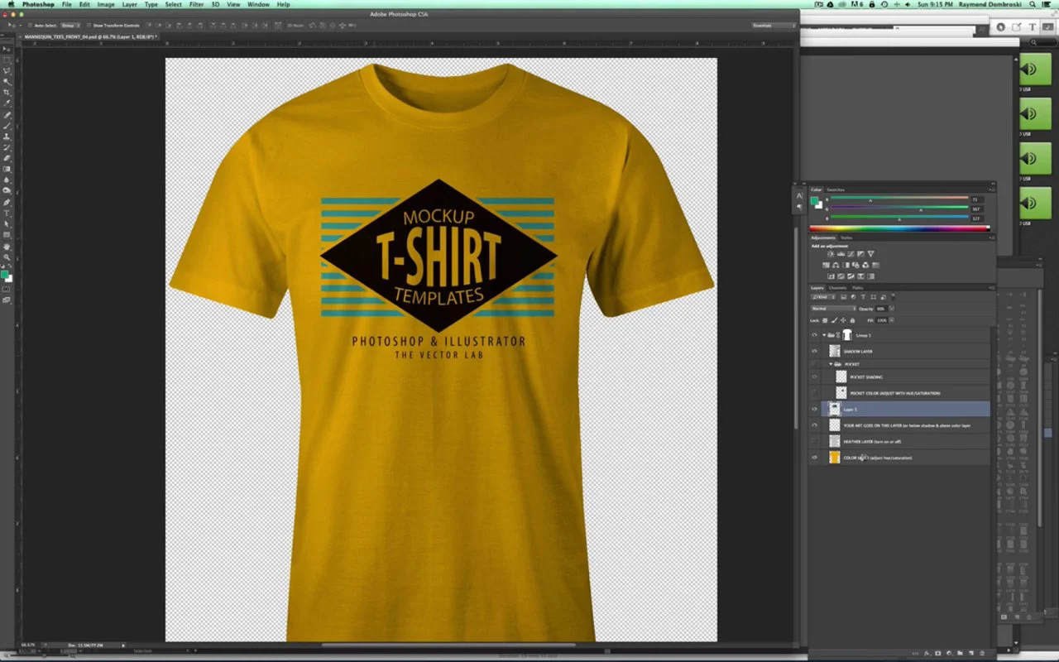This screenshot has width=1059, height=662.
Task: Filter layers by type layer (T) icon
Action: click(863, 296)
